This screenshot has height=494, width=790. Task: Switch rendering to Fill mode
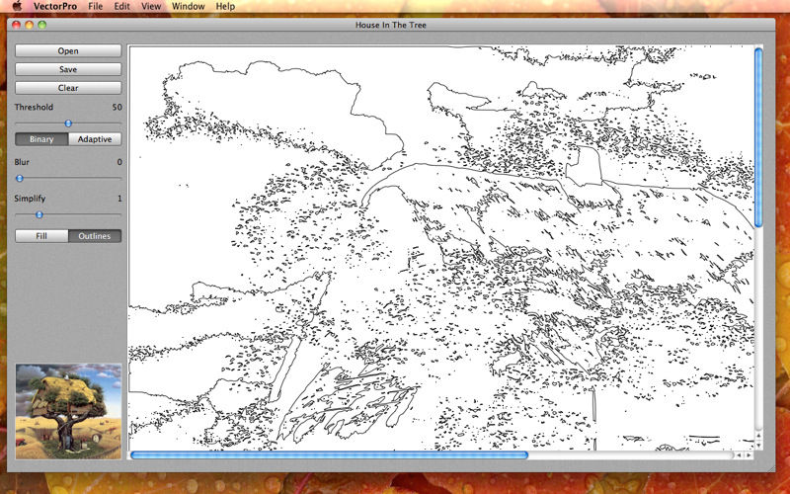[41, 236]
